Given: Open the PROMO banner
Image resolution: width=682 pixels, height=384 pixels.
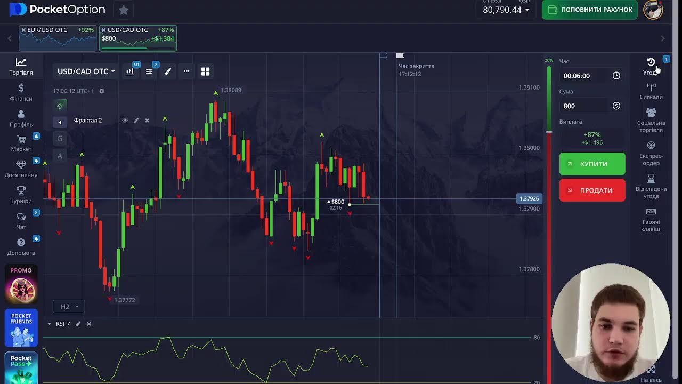Looking at the screenshot, I should pyautogui.click(x=21, y=284).
